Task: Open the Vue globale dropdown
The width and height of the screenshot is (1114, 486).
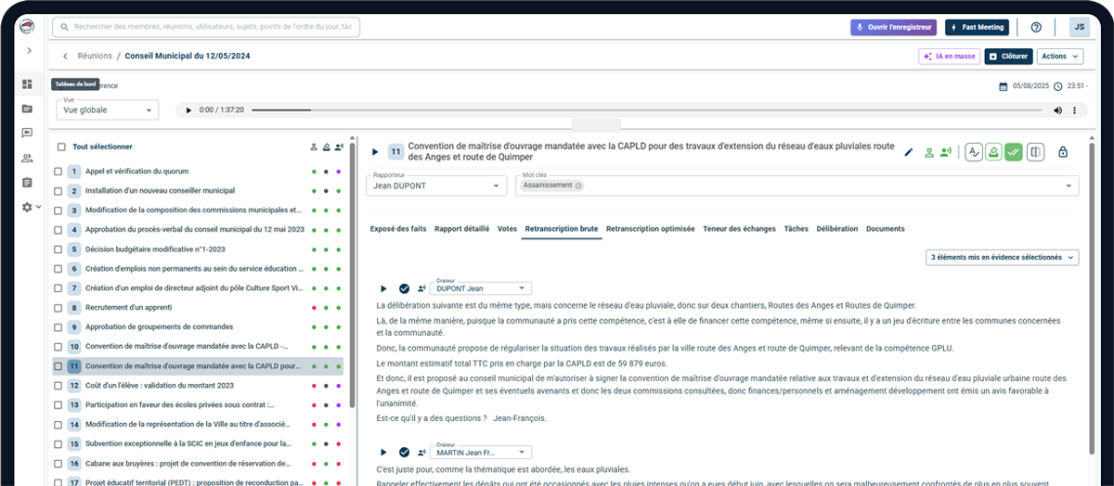Action: tap(108, 110)
